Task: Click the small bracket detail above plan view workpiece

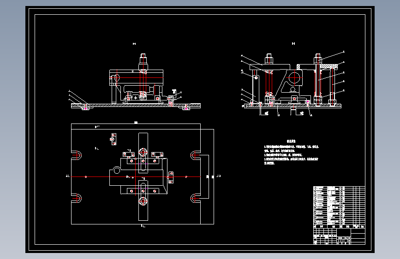Action: tap(113, 139)
